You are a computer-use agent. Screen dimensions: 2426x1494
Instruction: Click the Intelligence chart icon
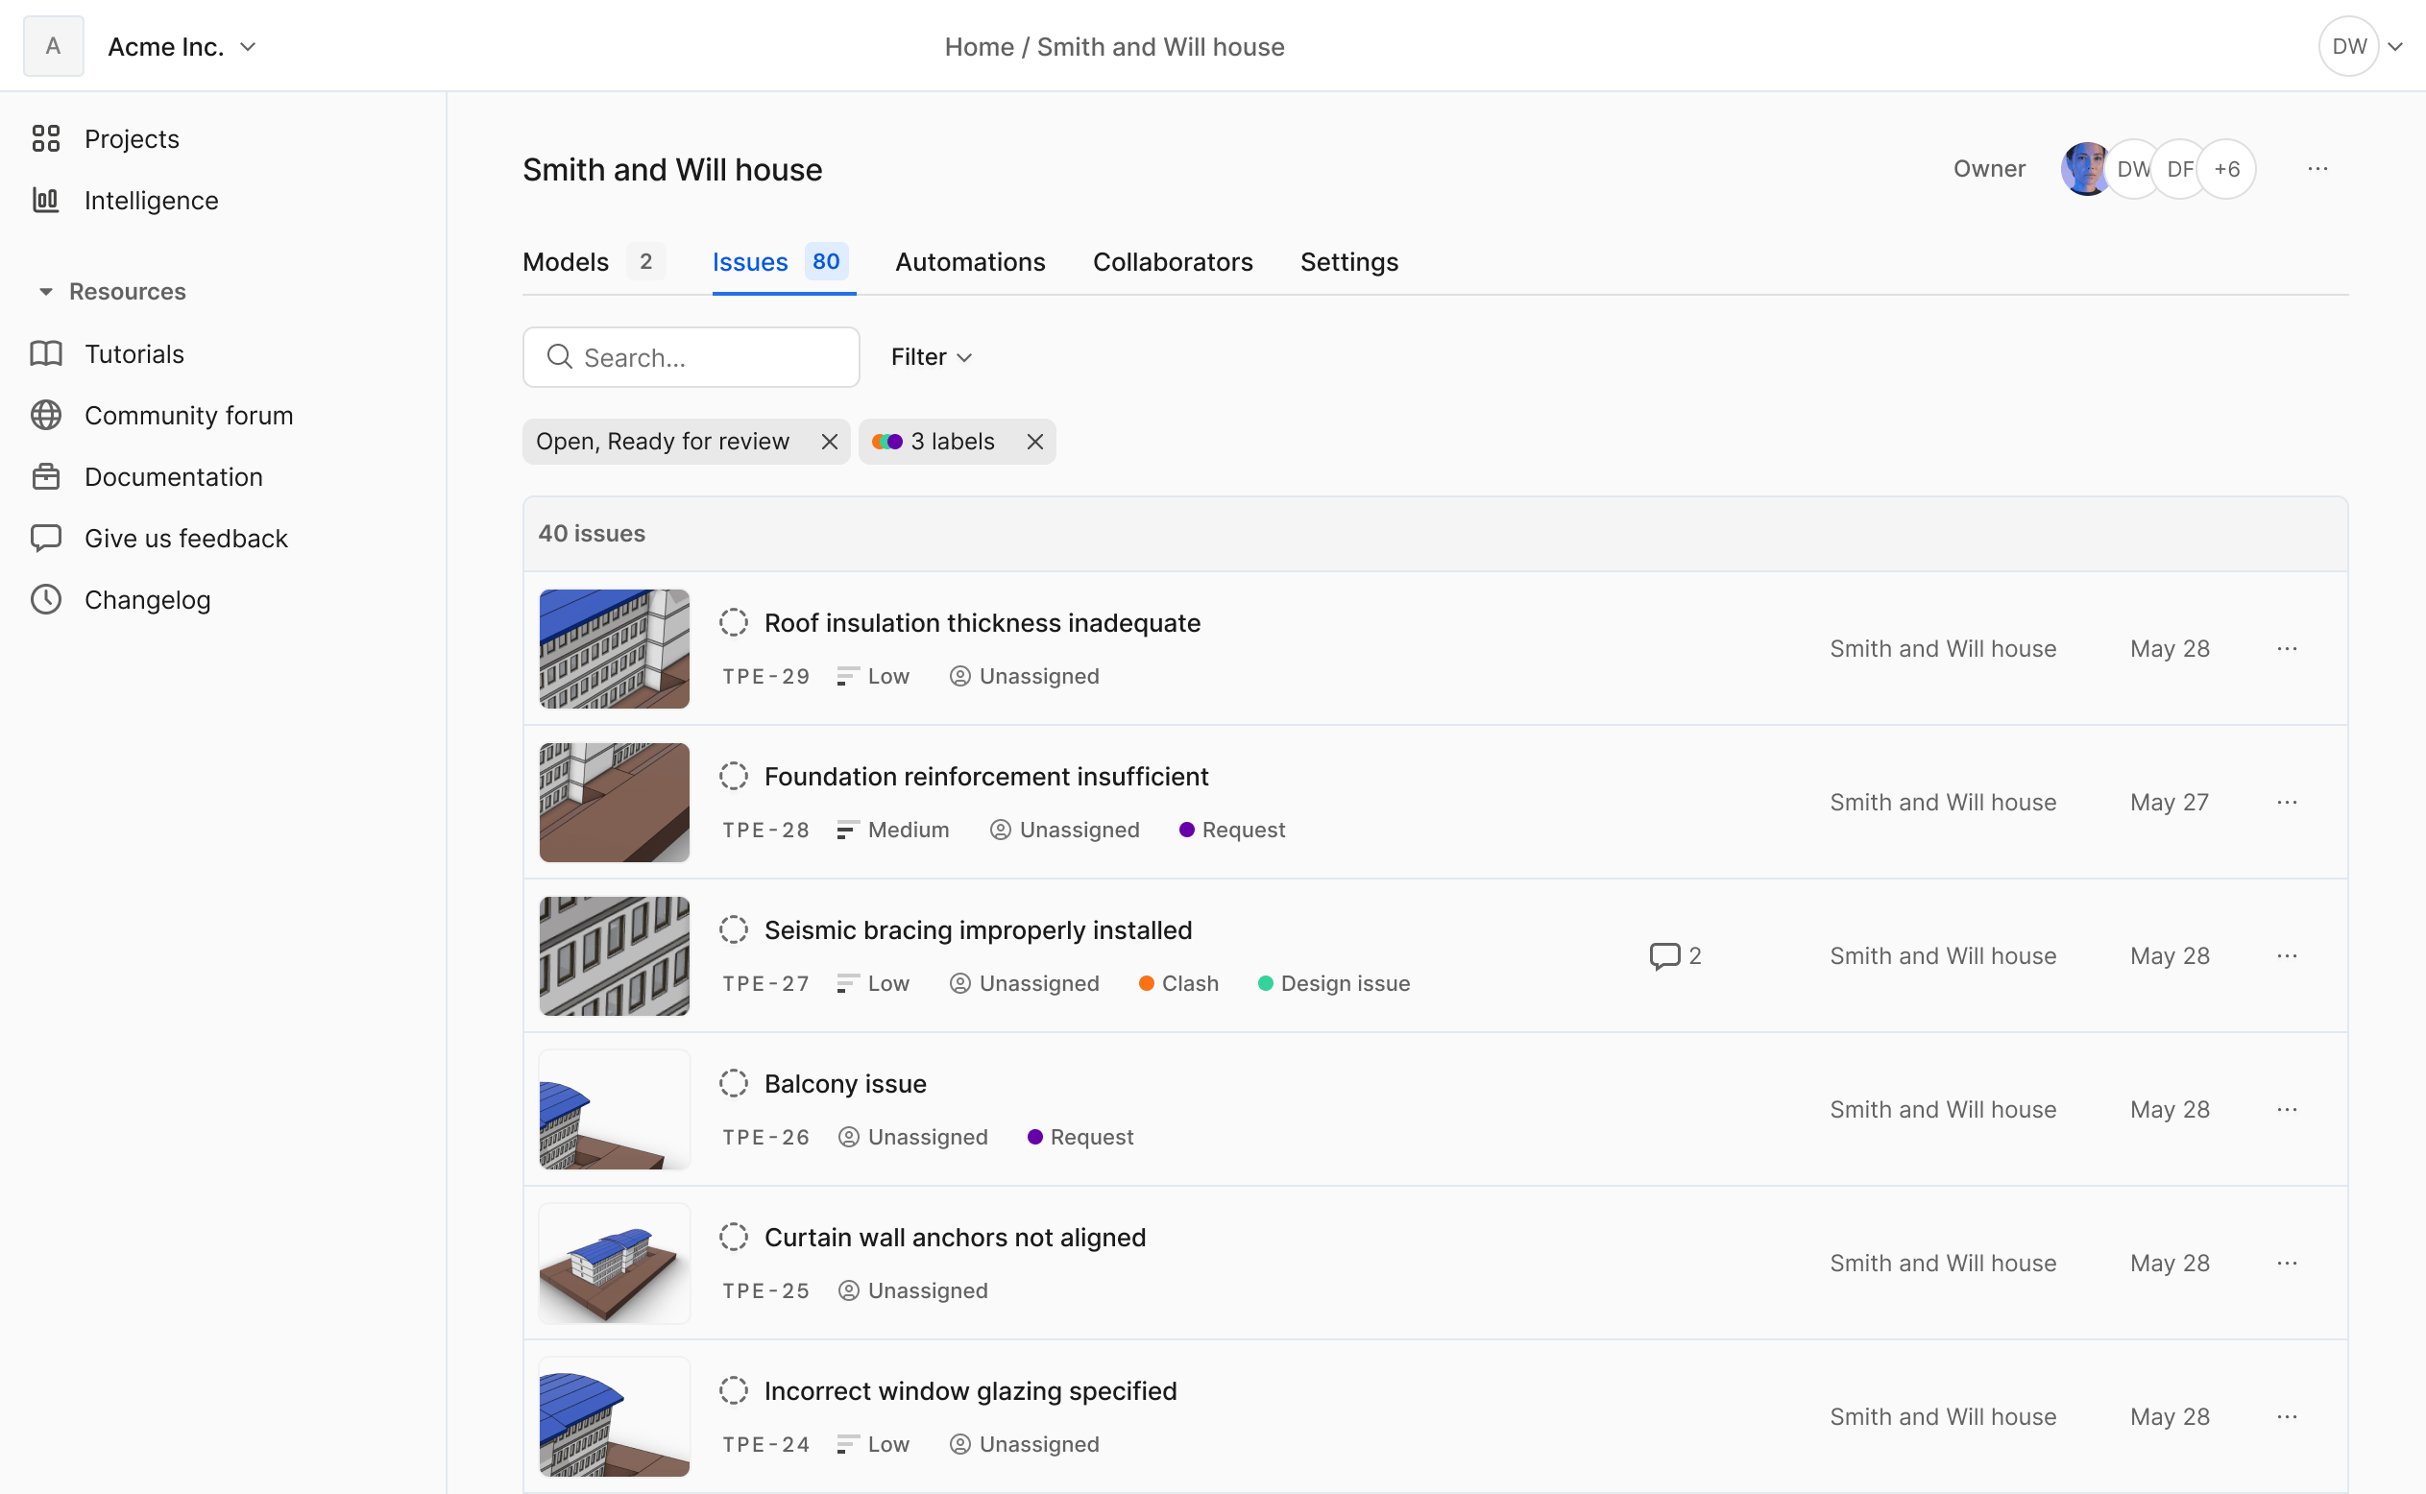[x=45, y=201]
